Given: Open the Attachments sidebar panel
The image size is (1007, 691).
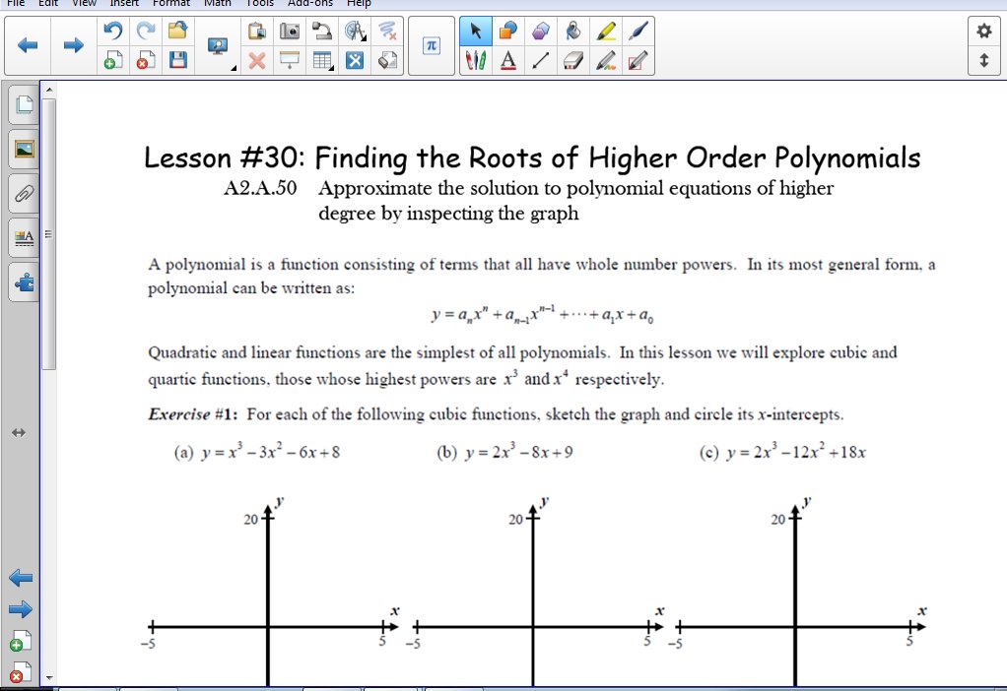Looking at the screenshot, I should 21,193.
